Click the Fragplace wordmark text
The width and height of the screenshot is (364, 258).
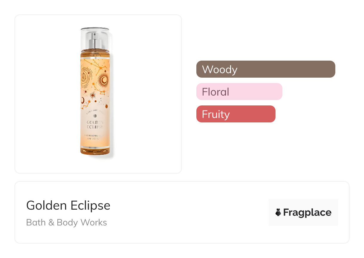point(307,212)
